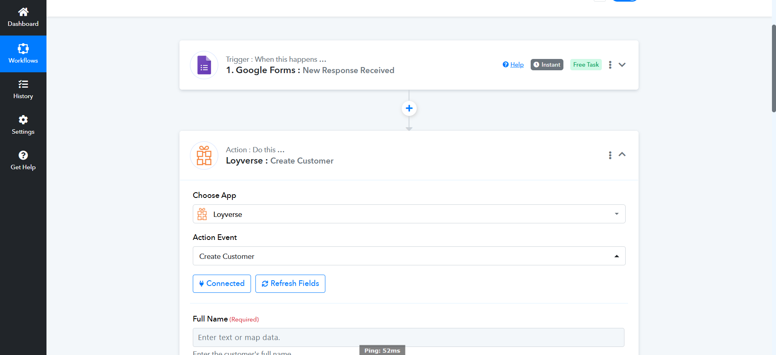The width and height of the screenshot is (776, 355).
Task: Click the Free Task badge
Action: coord(586,65)
